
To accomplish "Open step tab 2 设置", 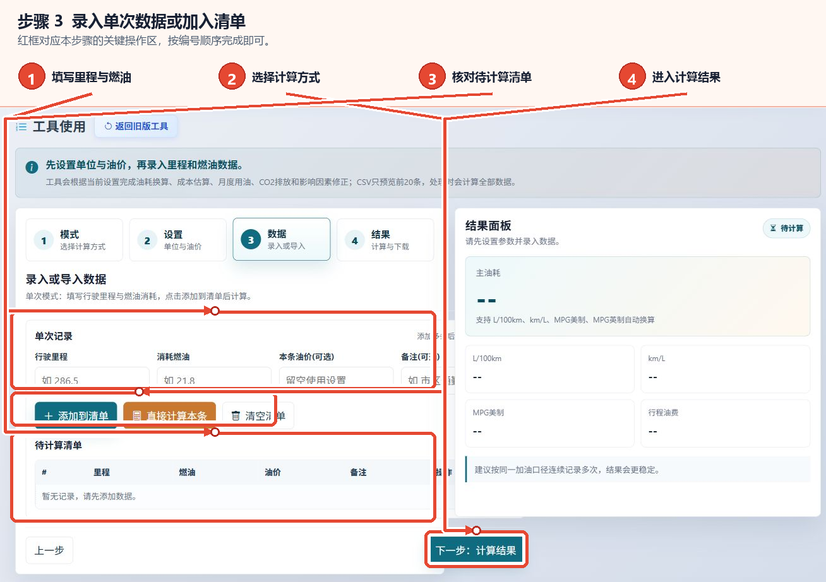I will click(178, 240).
